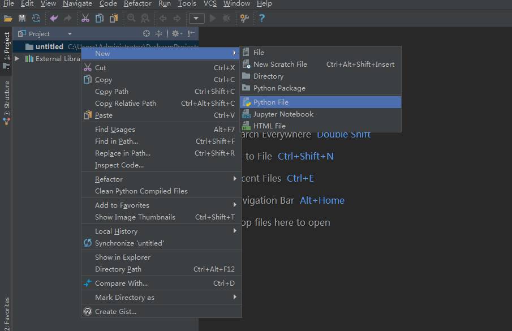Click the Find magnifier toolbar icon
512x331 pixels.
pyautogui.click(x=131, y=18)
